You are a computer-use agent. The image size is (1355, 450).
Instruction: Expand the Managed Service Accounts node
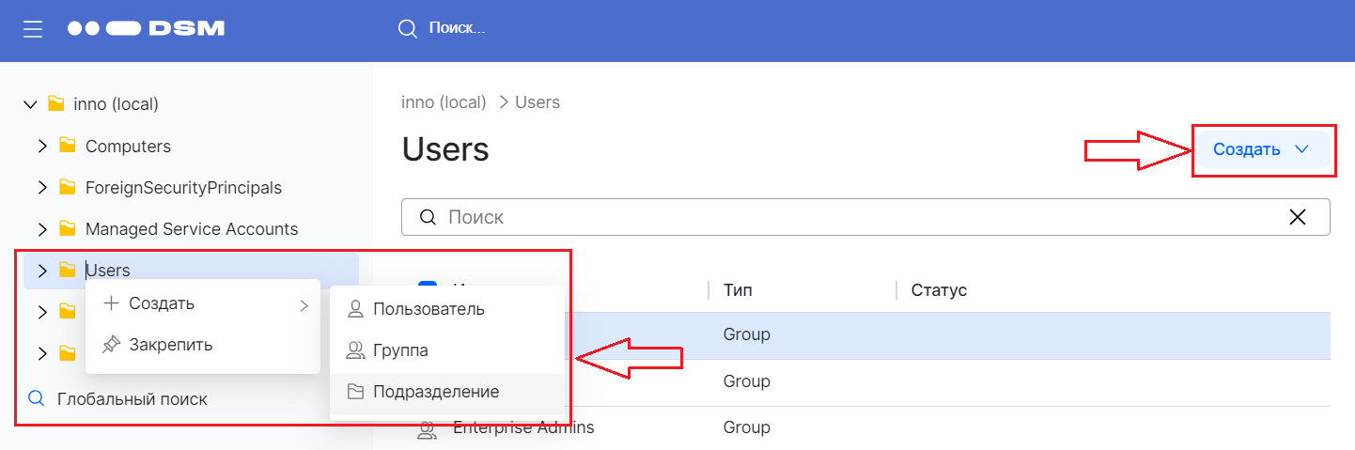coord(42,228)
